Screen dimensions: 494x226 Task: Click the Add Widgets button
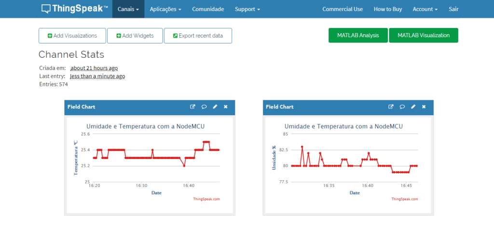pyautogui.click(x=135, y=36)
